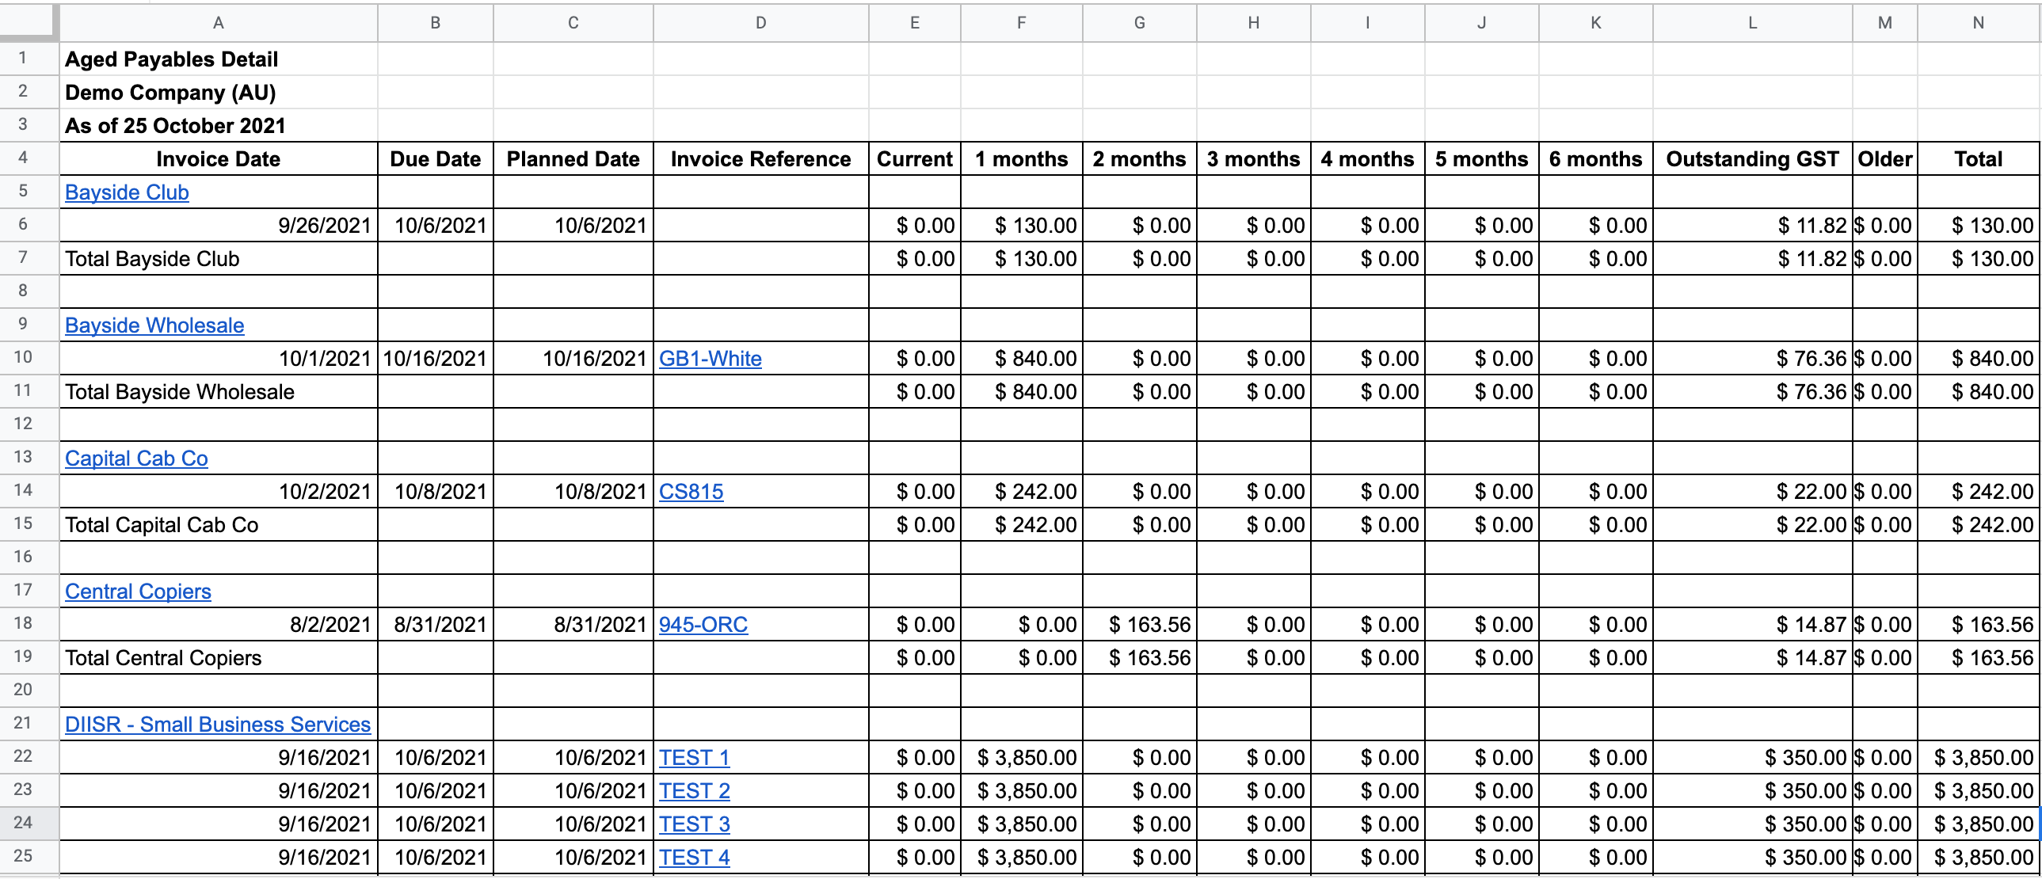Select the 'Total Capital Cab Co' cell

(x=219, y=526)
